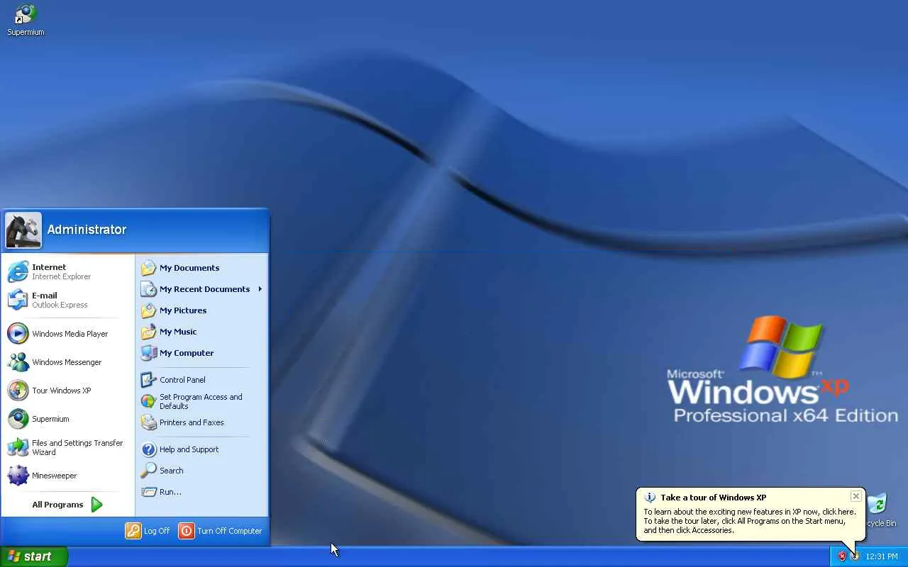
Task: Click the Log Off button
Action: [x=148, y=531]
